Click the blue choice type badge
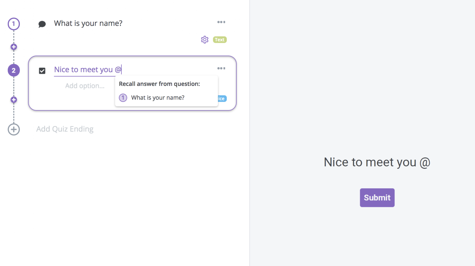Viewport: 475px width, 266px height. [222, 99]
